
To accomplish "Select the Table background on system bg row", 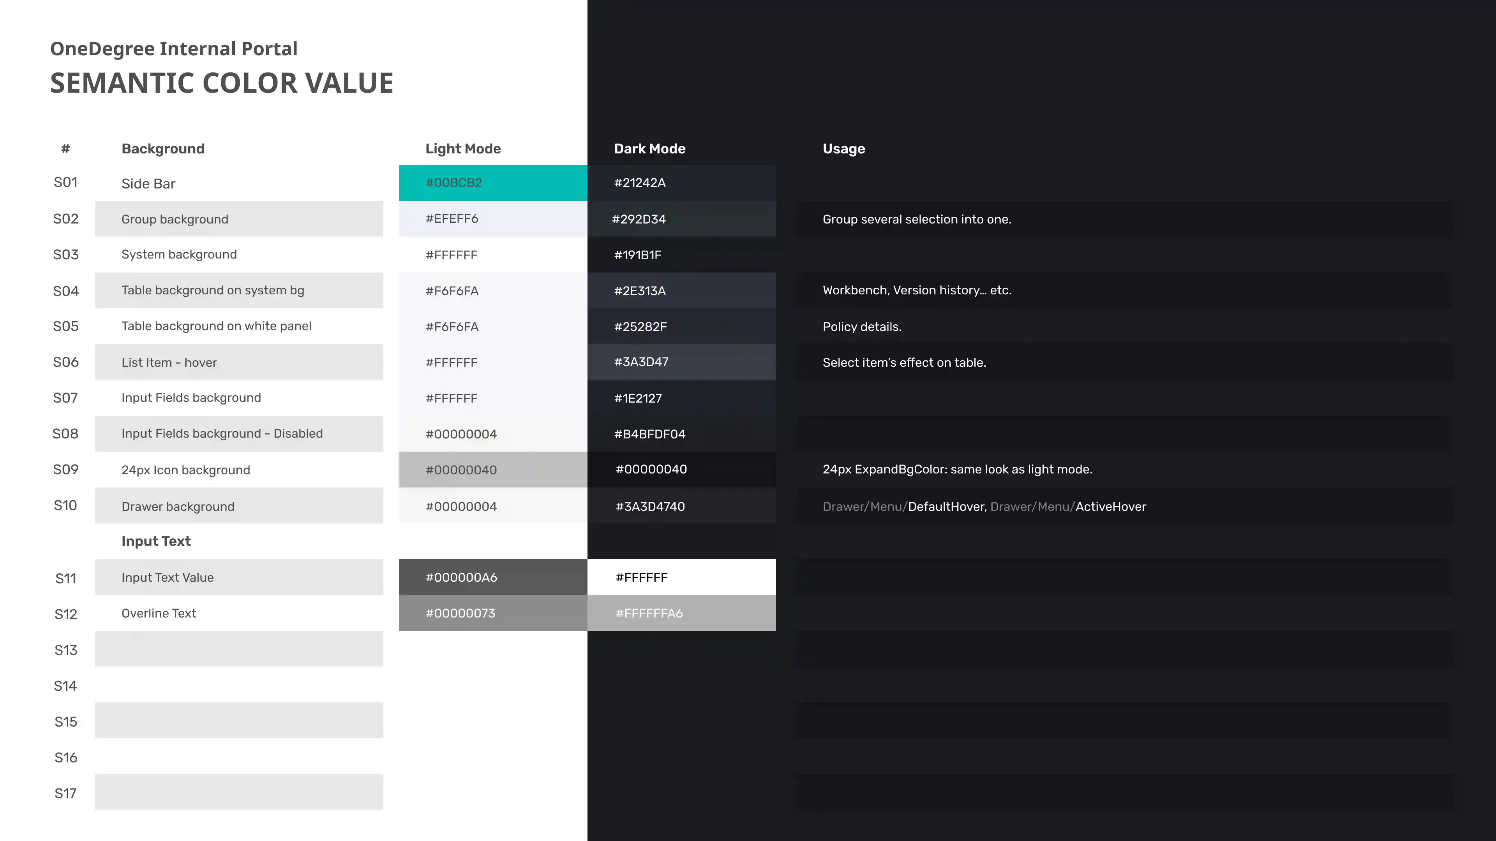I will point(213,290).
